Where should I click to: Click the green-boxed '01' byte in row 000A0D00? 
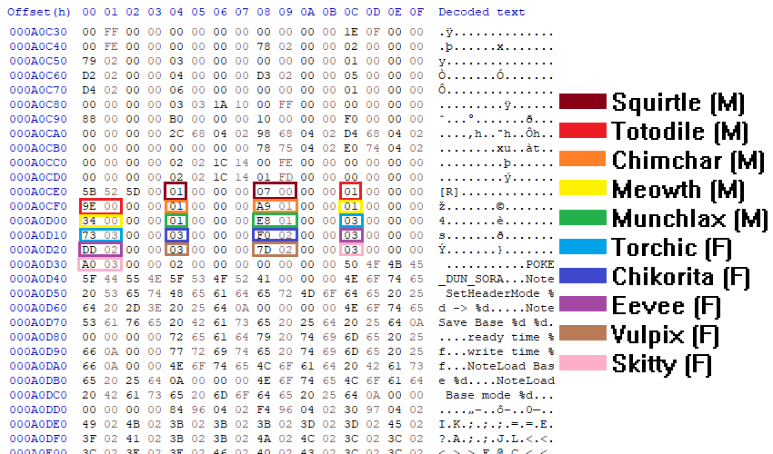[176, 220]
